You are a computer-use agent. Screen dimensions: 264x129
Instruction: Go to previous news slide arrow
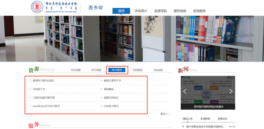tap(185, 91)
